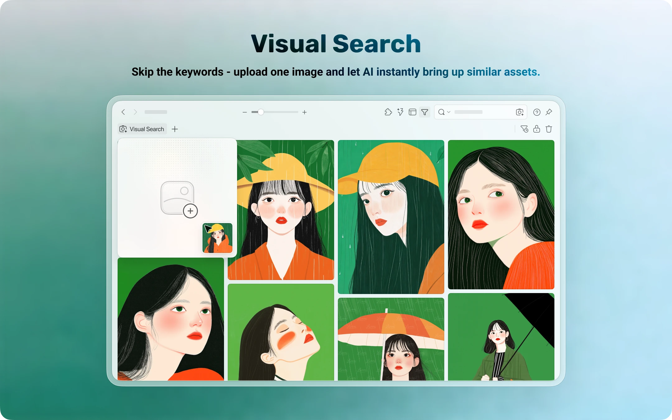This screenshot has width=672, height=420.
Task: Toggle the filter funnel button
Action: point(425,112)
